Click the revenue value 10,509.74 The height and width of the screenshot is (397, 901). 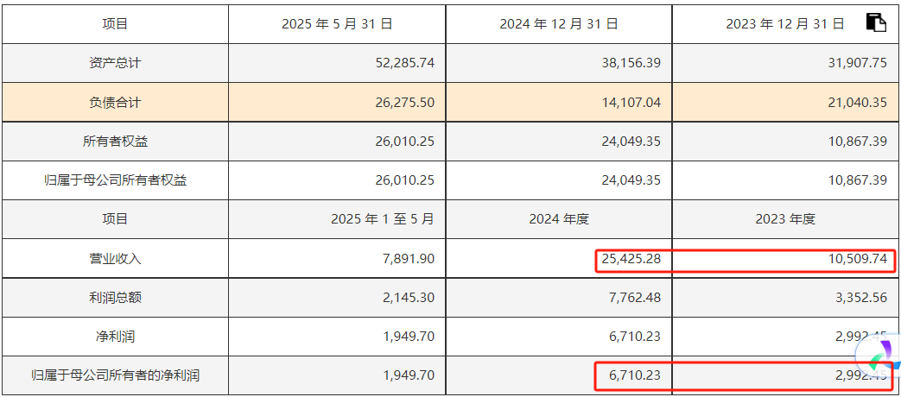(858, 258)
